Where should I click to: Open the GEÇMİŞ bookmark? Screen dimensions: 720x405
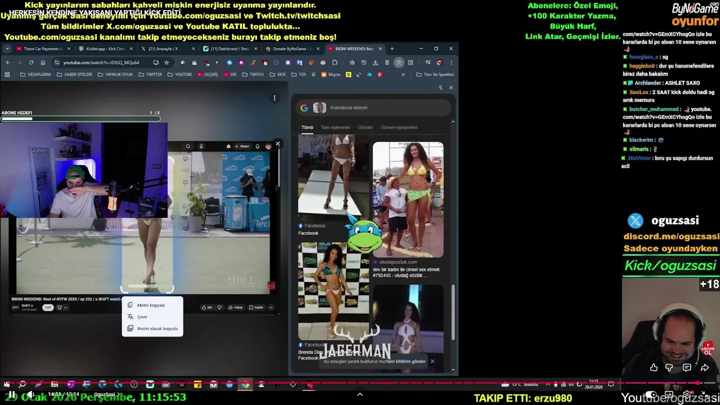point(208,74)
